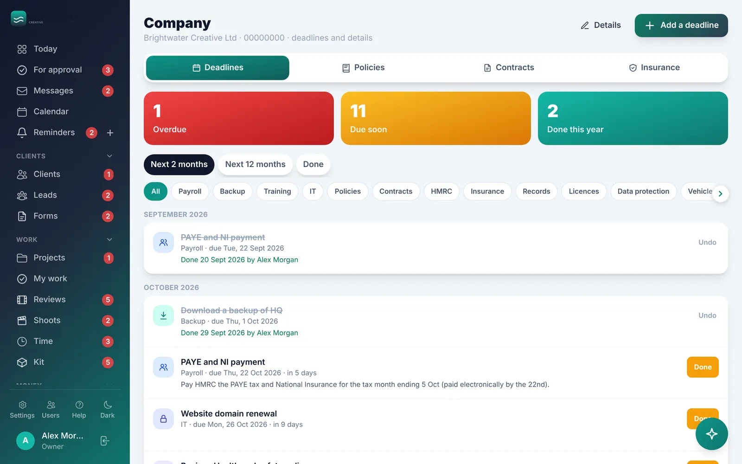This screenshot has width=742, height=464.
Task: Log out using the sign-out icon
Action: 105,441
